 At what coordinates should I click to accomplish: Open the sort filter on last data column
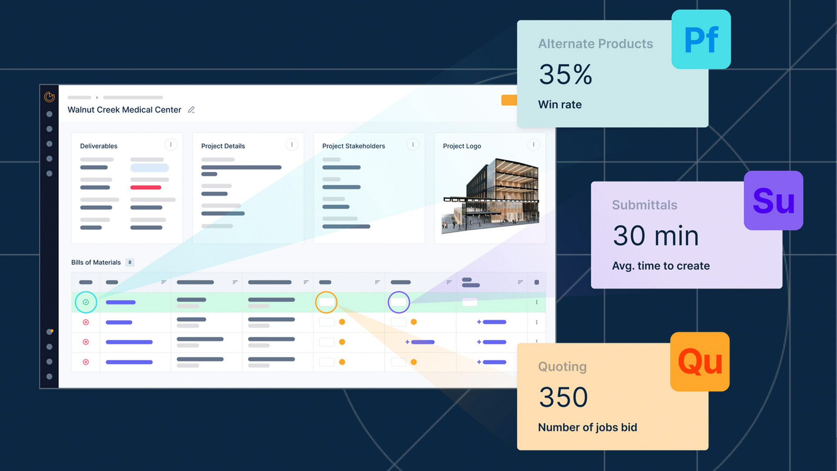[x=520, y=282]
